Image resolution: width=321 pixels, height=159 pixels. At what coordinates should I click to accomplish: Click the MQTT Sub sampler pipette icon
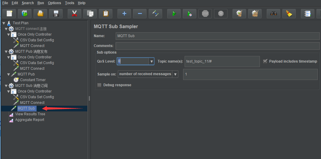(14, 108)
